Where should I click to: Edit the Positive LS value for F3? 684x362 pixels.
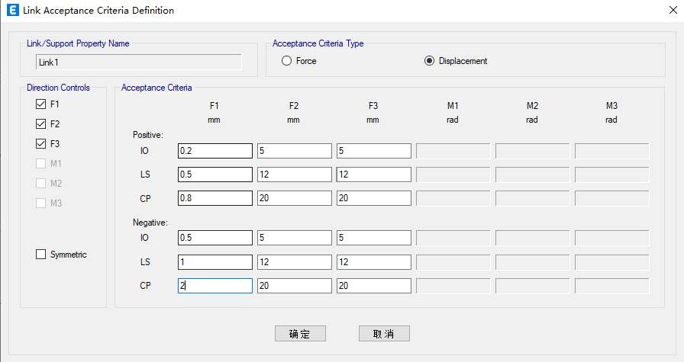pyautogui.click(x=374, y=175)
